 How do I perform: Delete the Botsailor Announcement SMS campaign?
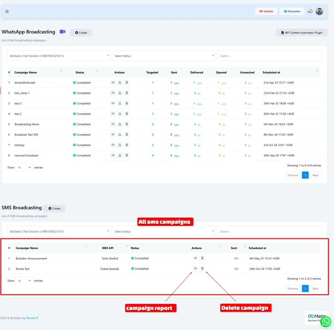(202, 258)
